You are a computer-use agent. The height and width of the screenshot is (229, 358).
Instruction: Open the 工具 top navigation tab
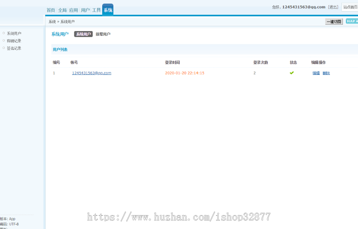[x=96, y=10]
